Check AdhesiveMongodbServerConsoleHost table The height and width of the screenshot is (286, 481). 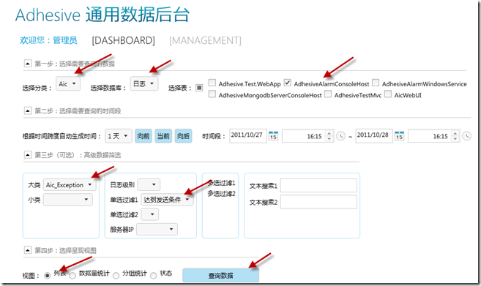(x=212, y=94)
